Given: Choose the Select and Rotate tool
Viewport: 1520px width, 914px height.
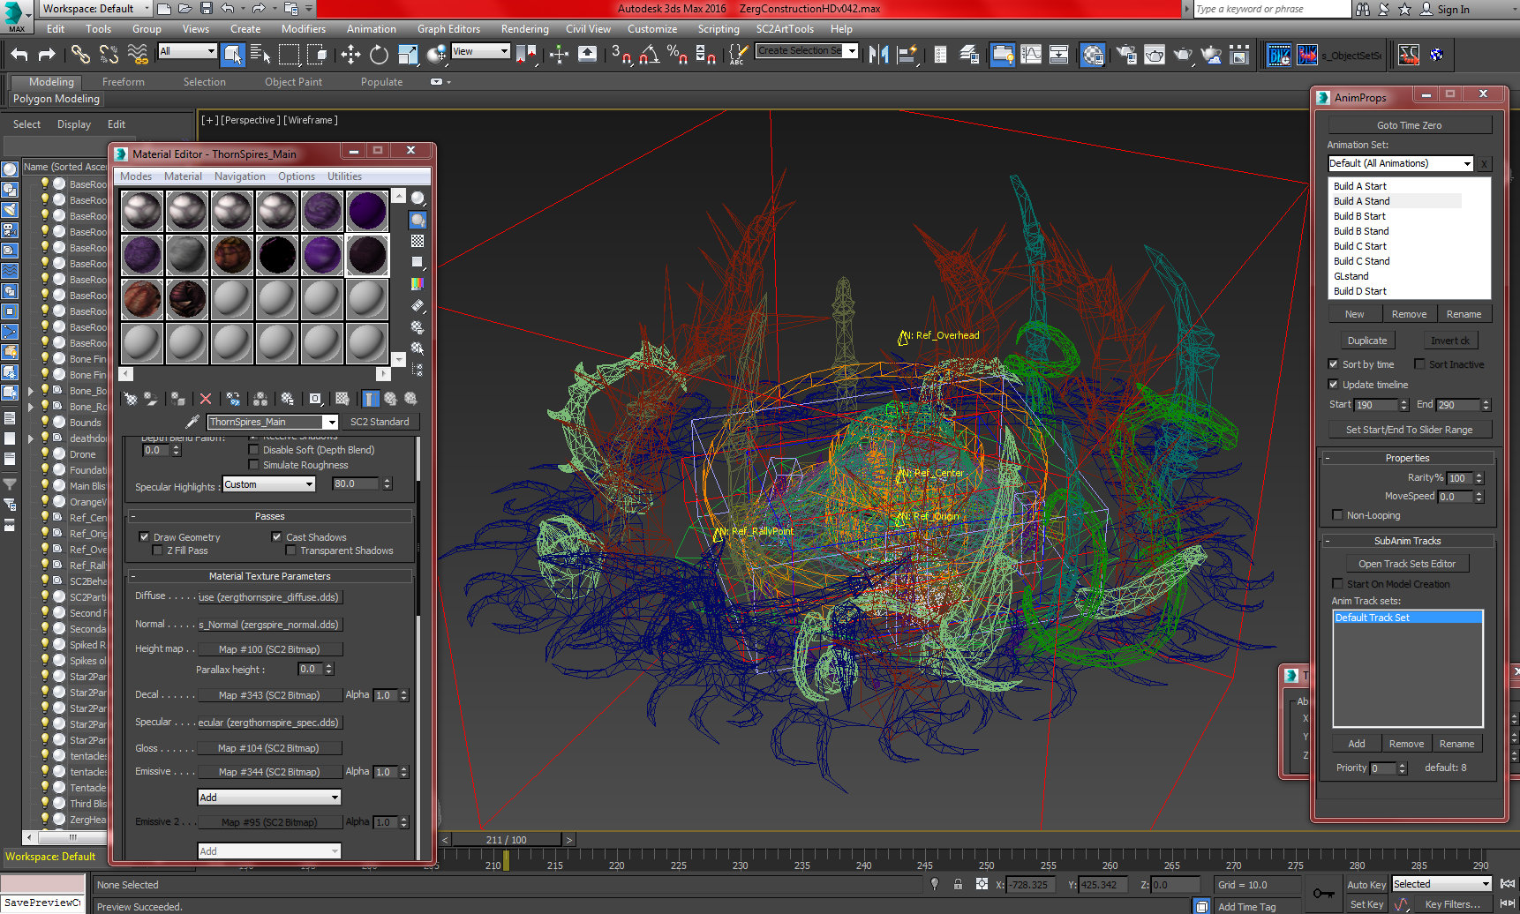Looking at the screenshot, I should coord(379,55).
